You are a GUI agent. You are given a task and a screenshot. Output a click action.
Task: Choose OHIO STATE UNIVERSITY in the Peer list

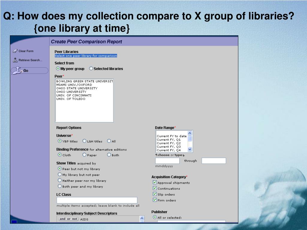click(x=84, y=88)
